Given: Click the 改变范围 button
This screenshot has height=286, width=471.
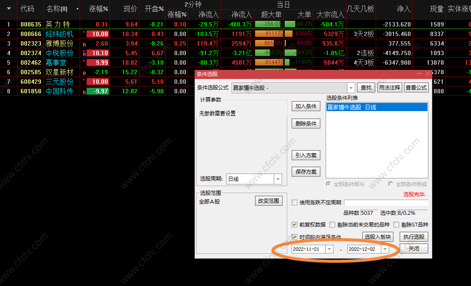Looking at the screenshot, I should (x=269, y=201).
